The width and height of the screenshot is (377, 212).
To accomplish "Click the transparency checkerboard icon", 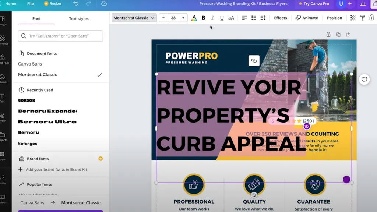I will 353,18.
